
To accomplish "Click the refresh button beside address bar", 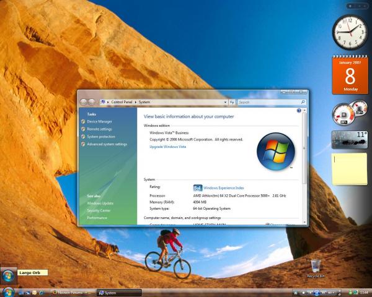I will (232, 102).
